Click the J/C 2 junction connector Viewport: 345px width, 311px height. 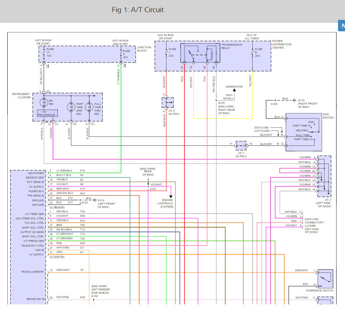[168, 102]
